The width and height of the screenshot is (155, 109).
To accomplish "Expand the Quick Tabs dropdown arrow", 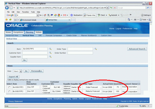I will [x=18, y=20].
